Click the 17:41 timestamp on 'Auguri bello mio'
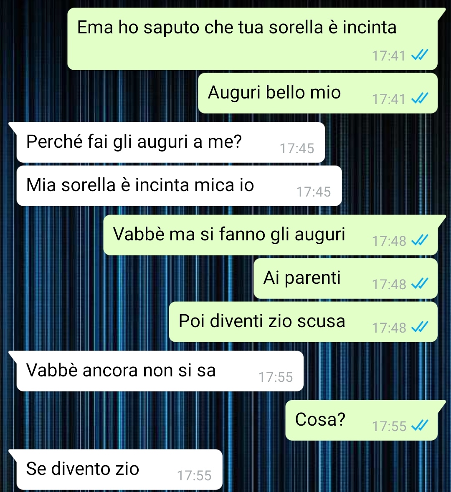 click(x=389, y=99)
